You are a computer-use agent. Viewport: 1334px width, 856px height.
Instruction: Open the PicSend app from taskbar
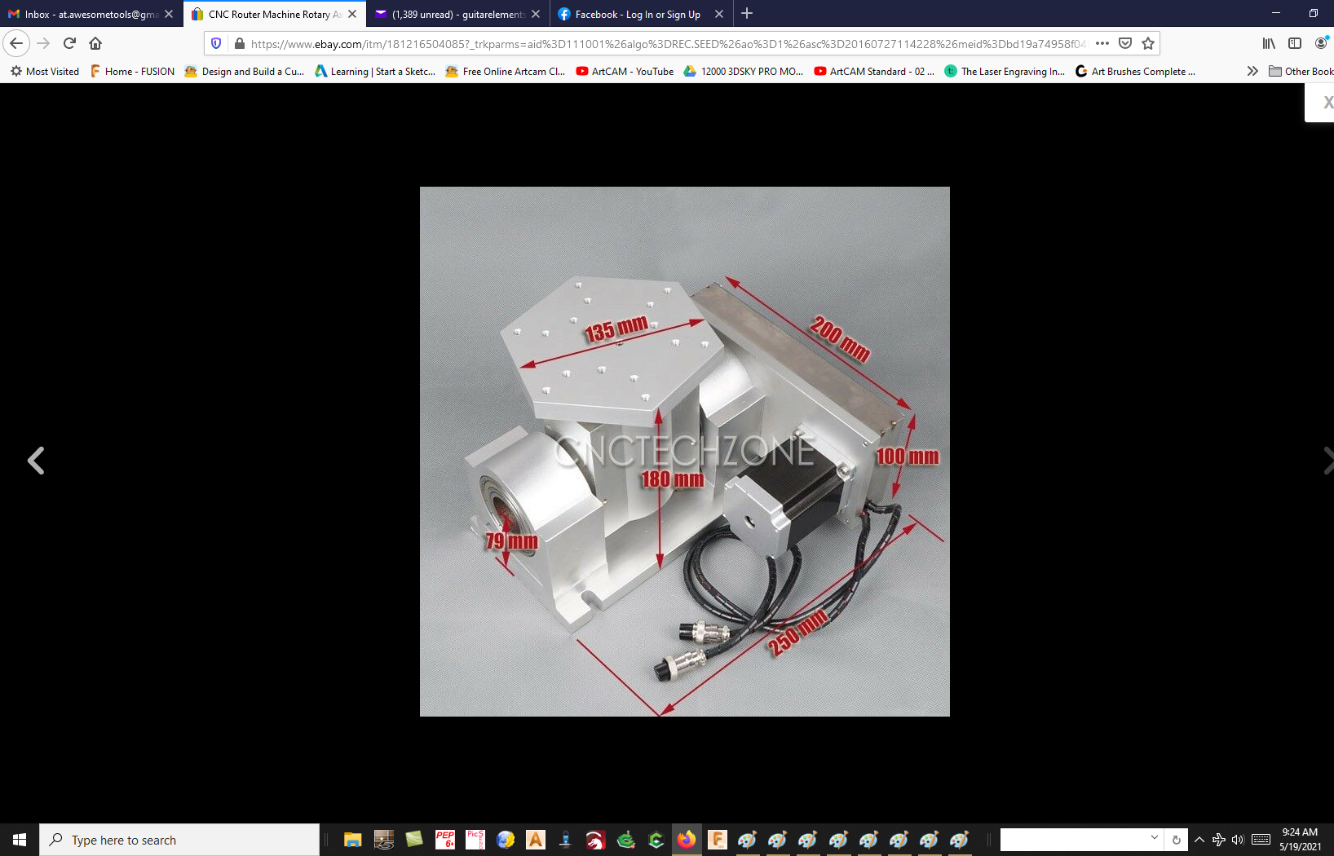pos(475,839)
